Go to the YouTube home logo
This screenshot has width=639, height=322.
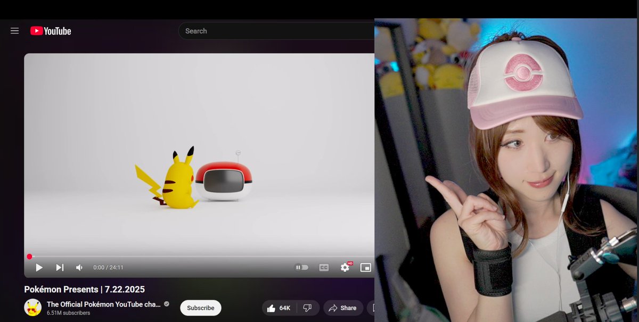pyautogui.click(x=51, y=31)
